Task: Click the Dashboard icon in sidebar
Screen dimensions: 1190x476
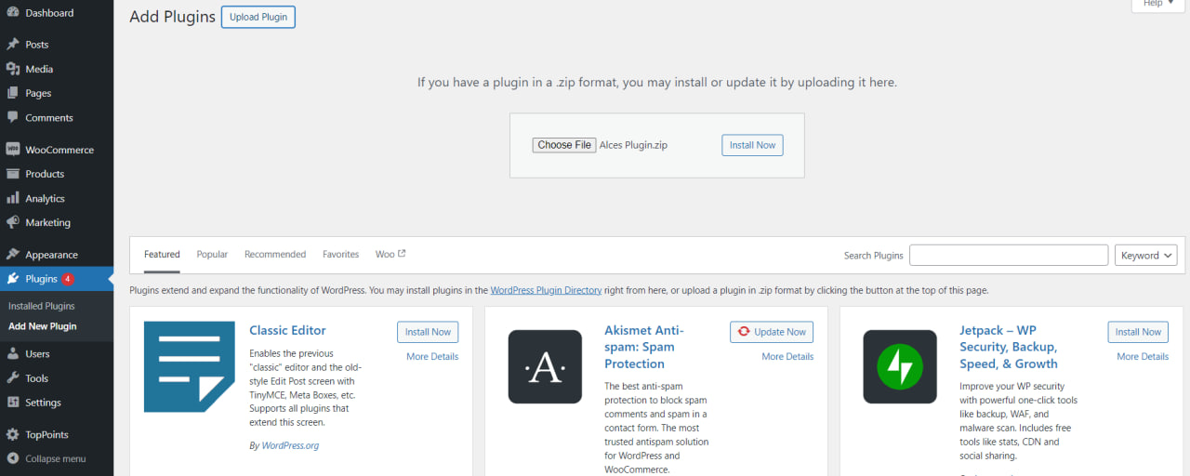Action: [12, 13]
